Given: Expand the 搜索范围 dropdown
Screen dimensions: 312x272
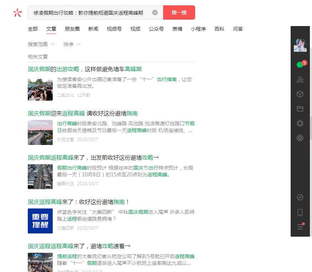Looking at the screenshot, I should [41, 44].
